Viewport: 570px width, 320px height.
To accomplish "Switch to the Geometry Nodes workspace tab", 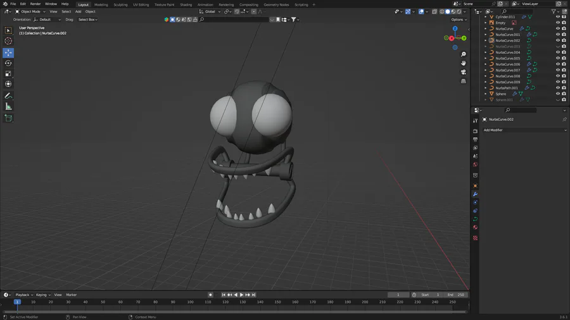I will 276,4.
